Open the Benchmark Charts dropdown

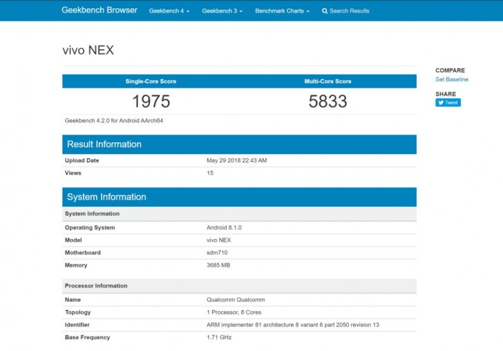click(x=282, y=11)
